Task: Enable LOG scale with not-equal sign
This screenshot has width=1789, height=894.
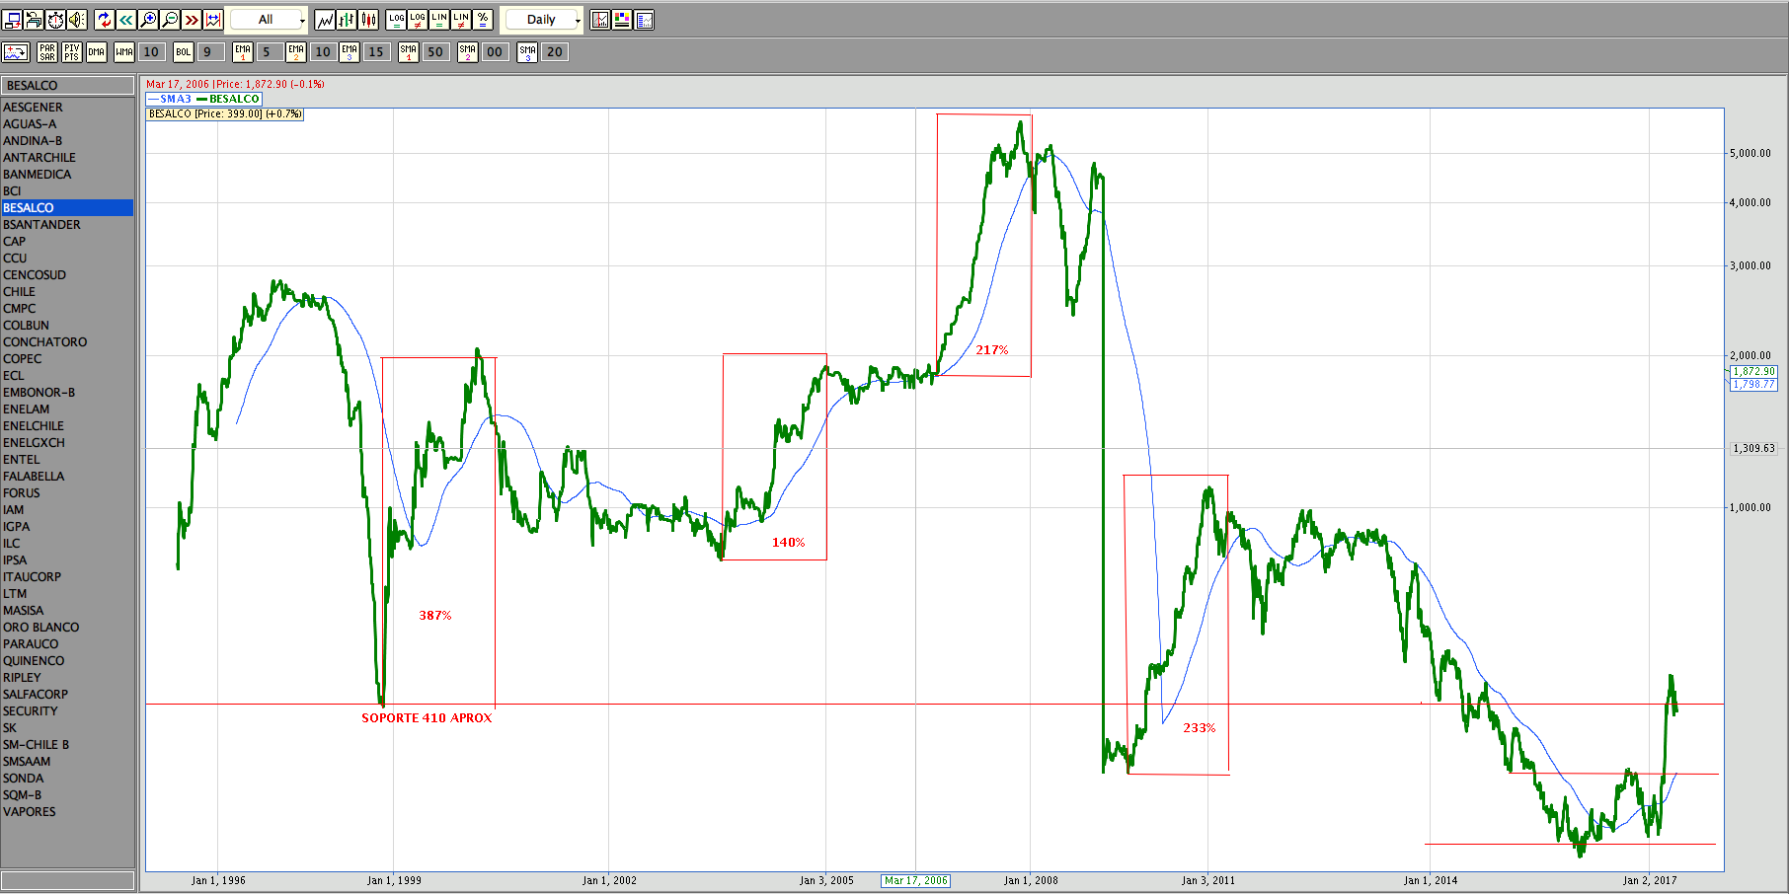Action: pos(418,20)
